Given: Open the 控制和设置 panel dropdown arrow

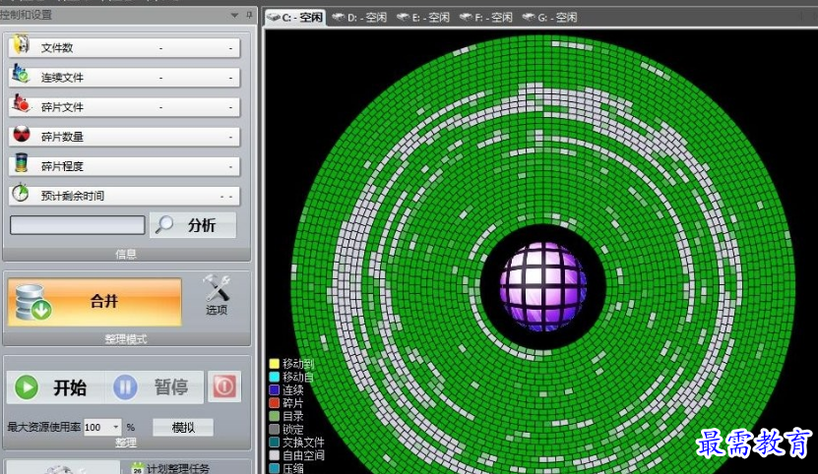Looking at the screenshot, I should [234, 16].
